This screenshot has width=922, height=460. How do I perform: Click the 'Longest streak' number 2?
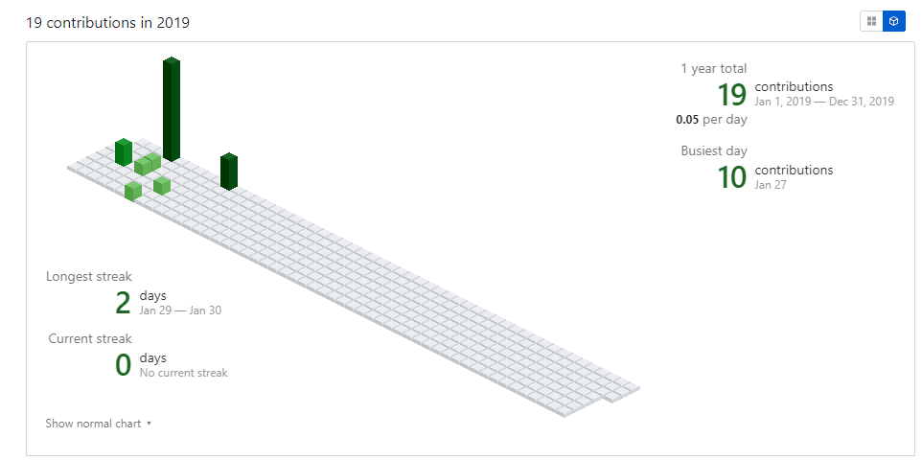123,303
